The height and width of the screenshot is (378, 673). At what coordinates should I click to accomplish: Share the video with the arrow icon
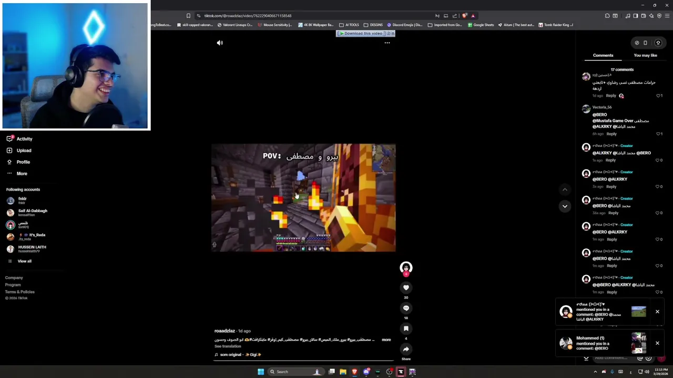pyautogui.click(x=406, y=349)
